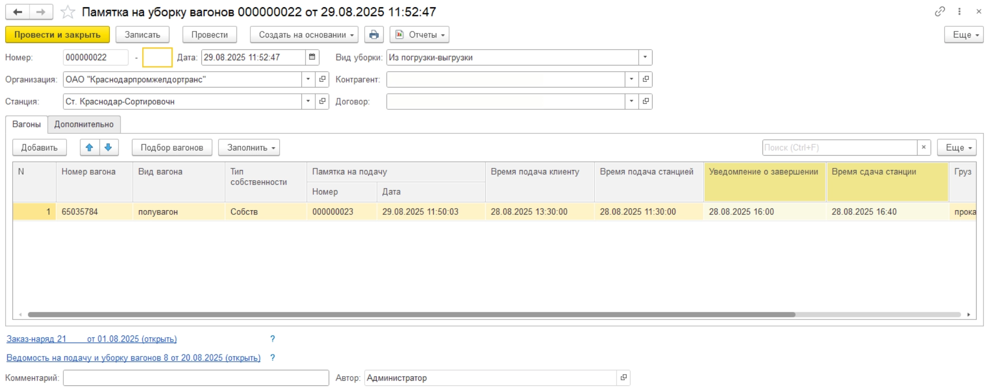The image size is (989, 389).
Task: Click the printer icon button
Action: click(x=374, y=35)
